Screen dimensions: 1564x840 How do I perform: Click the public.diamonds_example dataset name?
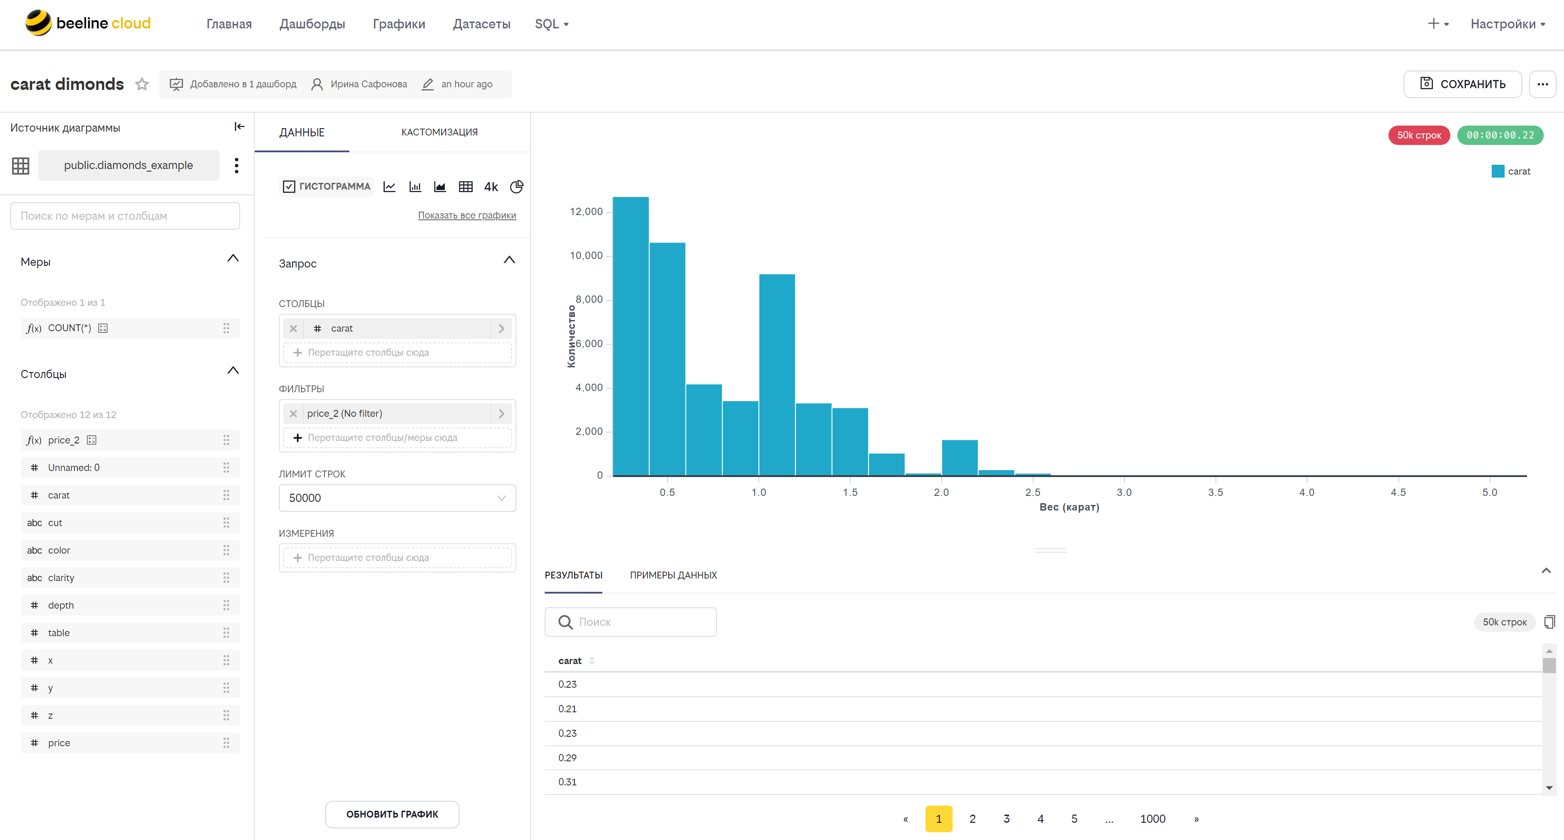point(128,165)
